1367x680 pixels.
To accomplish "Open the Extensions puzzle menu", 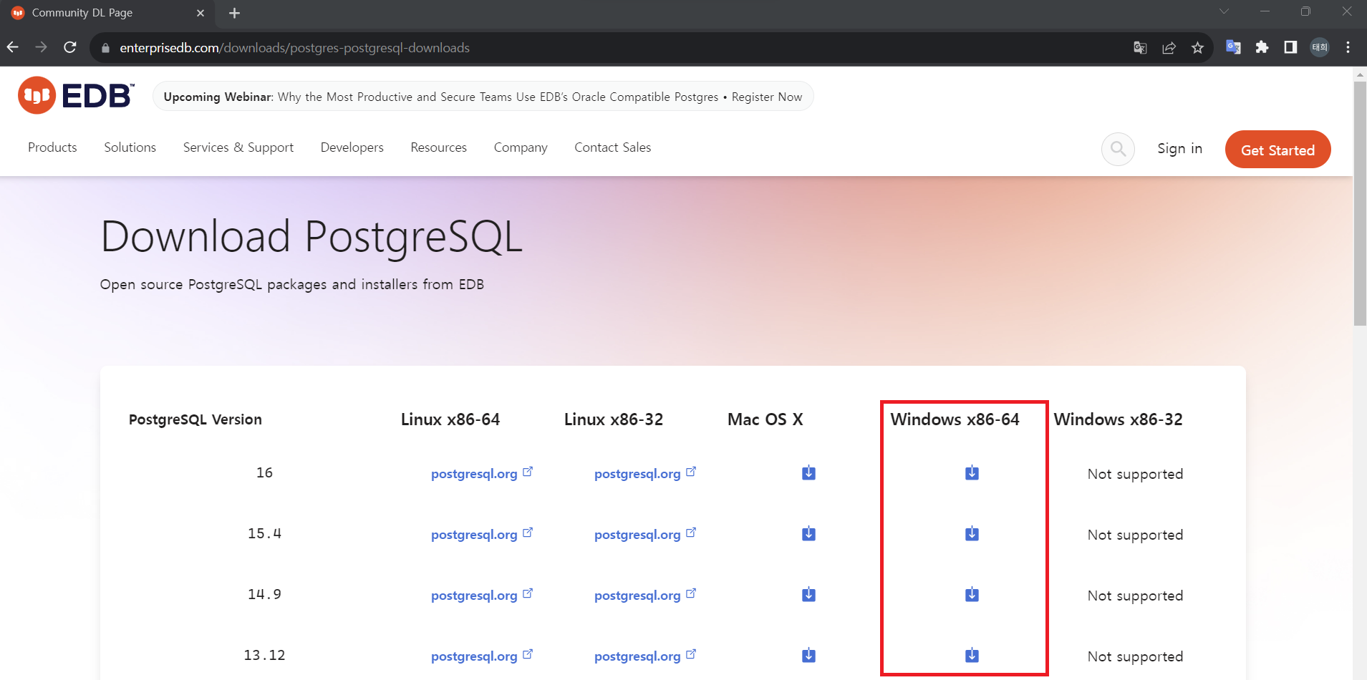I will coord(1262,47).
